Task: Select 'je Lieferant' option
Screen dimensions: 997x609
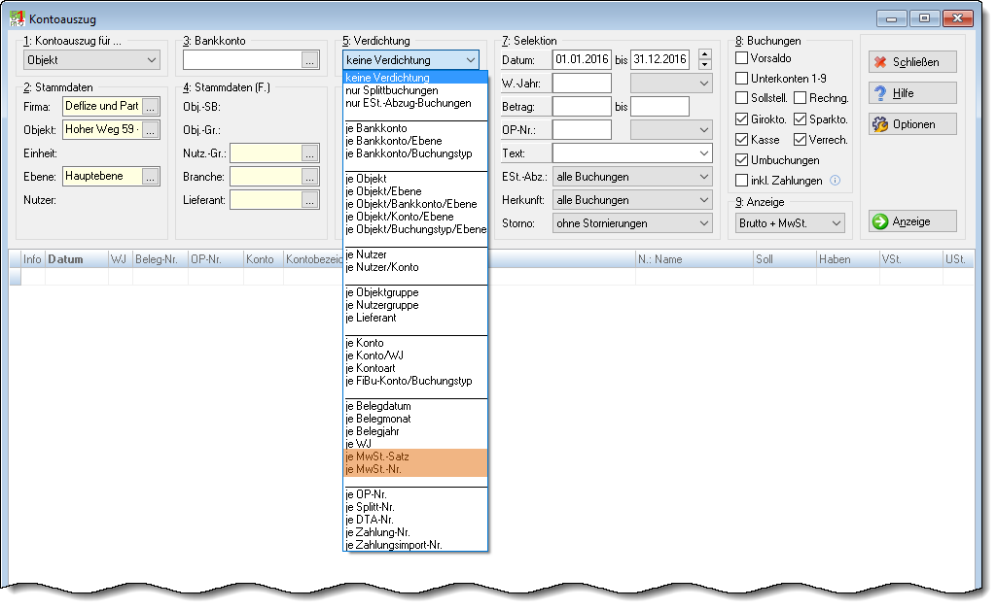Action: (x=415, y=318)
